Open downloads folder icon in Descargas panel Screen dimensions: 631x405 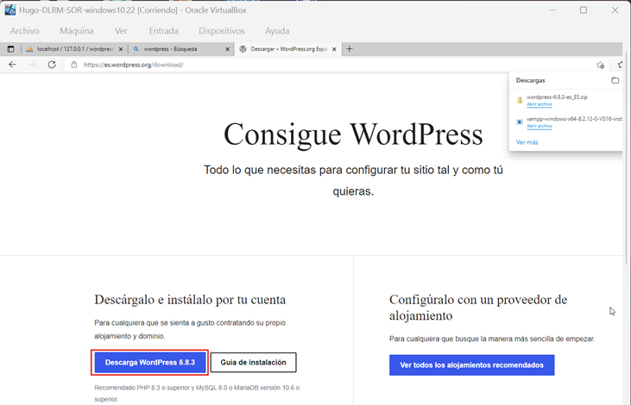615,80
